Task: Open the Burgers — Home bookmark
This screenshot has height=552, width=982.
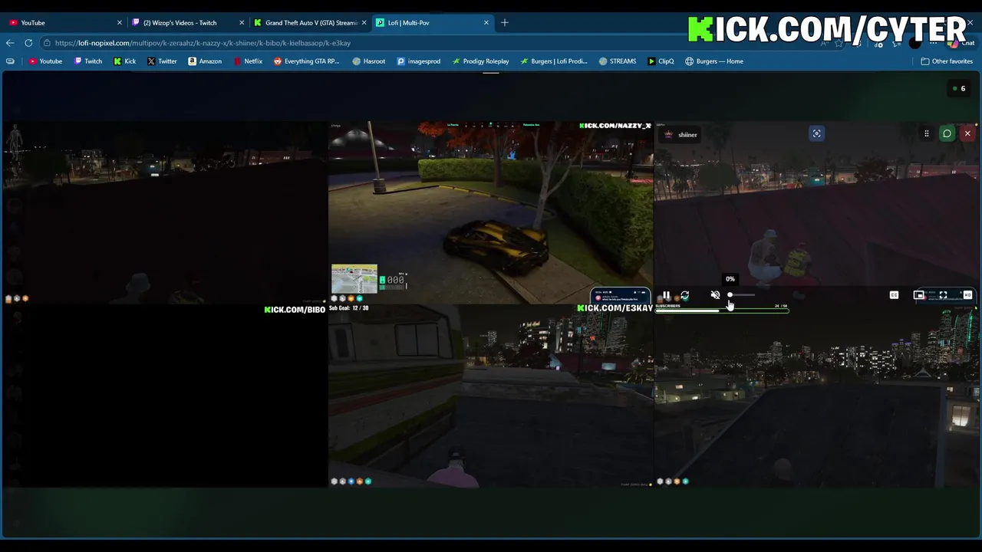Action: click(714, 61)
